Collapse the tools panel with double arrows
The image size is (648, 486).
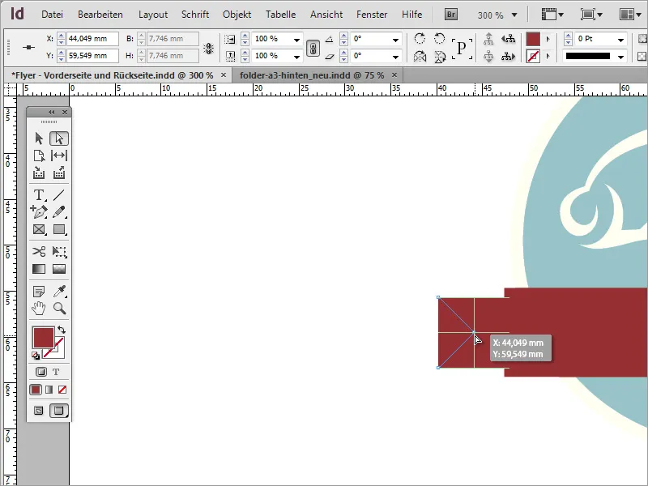51,112
